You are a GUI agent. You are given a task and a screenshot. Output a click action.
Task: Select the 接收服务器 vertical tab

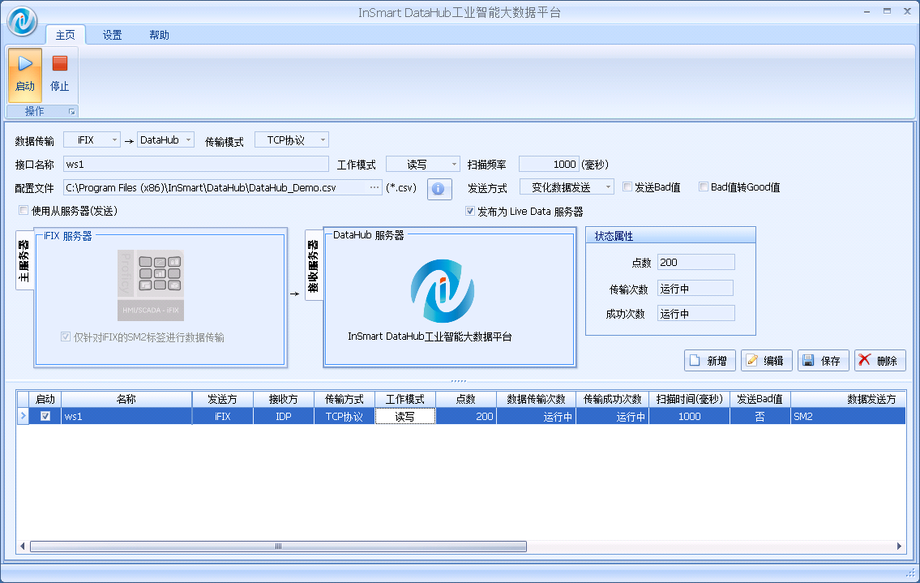click(314, 265)
